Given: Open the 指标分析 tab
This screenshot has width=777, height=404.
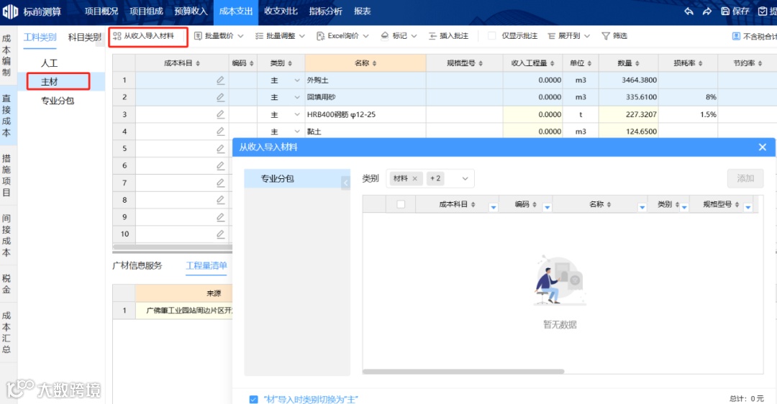Looking at the screenshot, I should point(326,11).
